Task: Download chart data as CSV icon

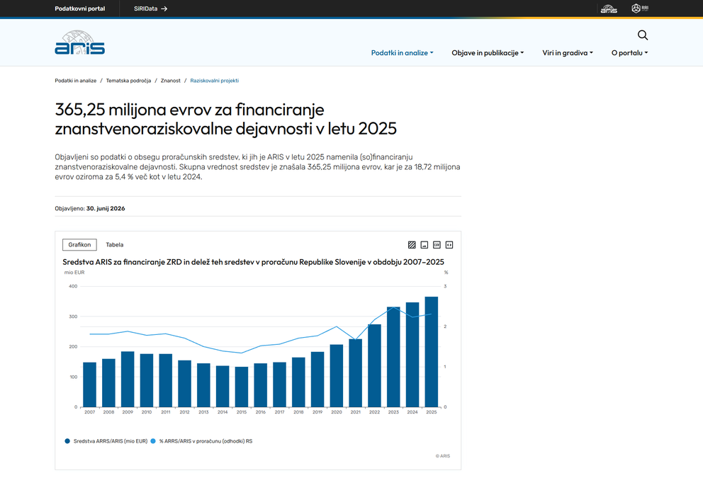Action: pos(437,244)
